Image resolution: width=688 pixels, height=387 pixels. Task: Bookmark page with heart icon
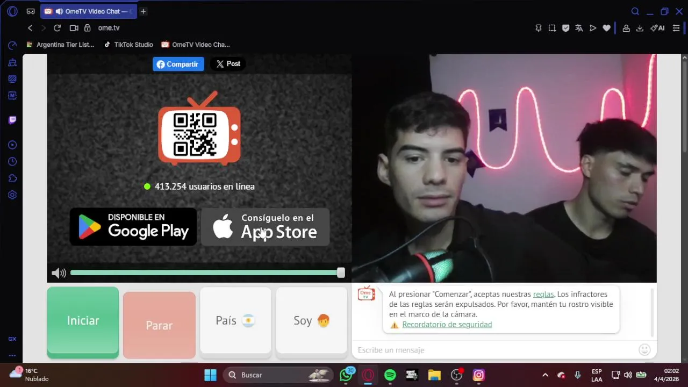[606, 28]
